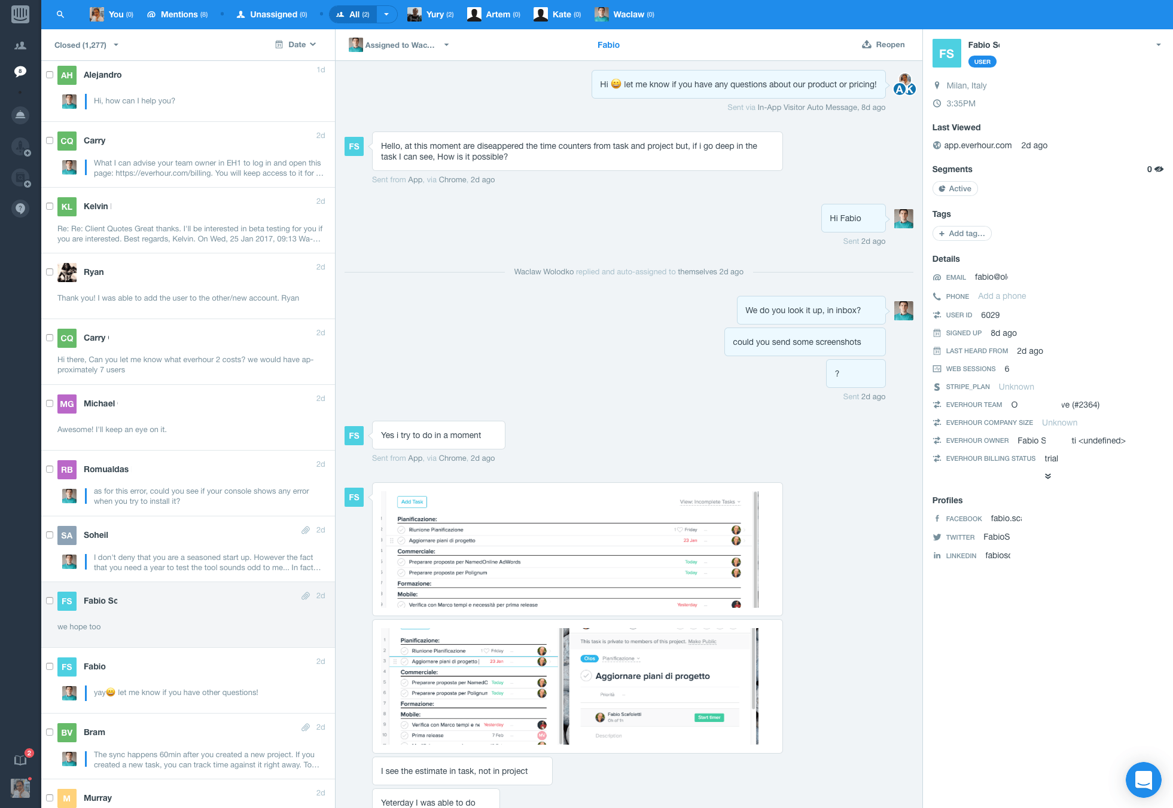Click the Reopen conversation button
The height and width of the screenshot is (808, 1173).
pyautogui.click(x=883, y=45)
